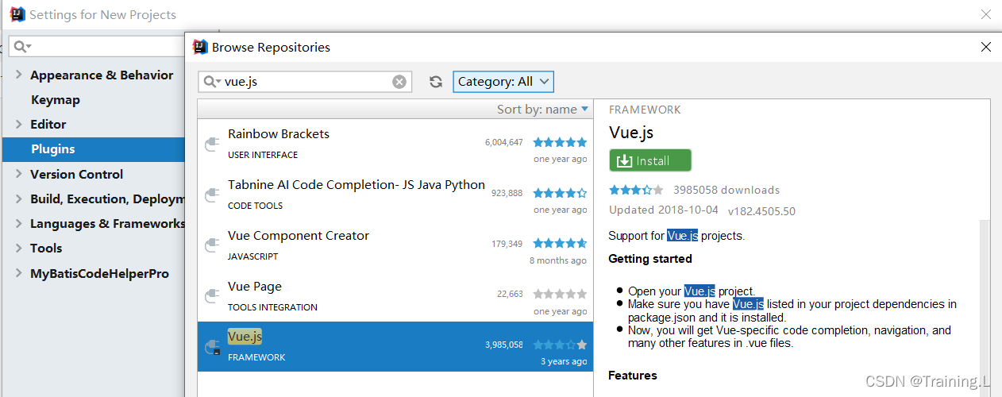Click the search magnifier in Browse Repositories

coord(212,82)
